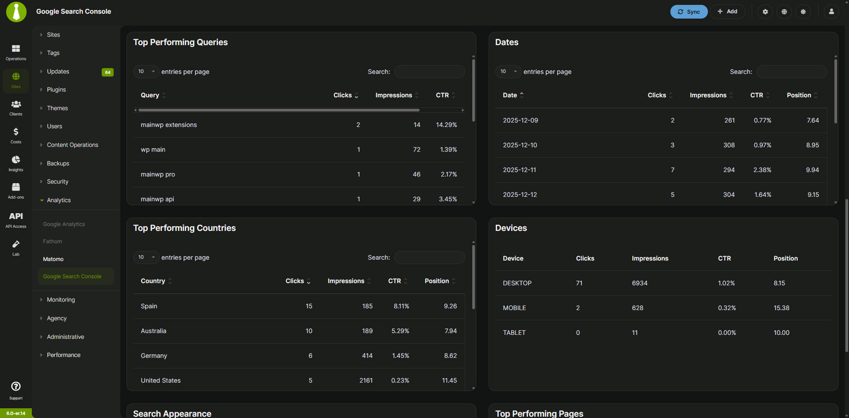Click the globe icon in the header
Viewport: 849px width, 418px height.
[x=784, y=12]
